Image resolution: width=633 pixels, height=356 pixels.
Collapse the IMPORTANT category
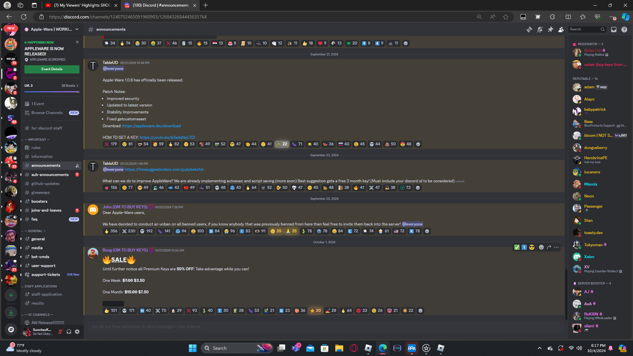click(x=37, y=140)
